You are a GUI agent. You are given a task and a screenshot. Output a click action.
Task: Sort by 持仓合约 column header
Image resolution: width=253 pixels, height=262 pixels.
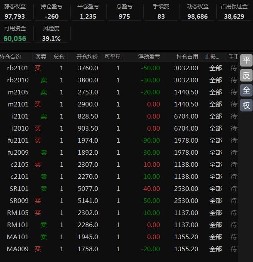(x=10, y=57)
